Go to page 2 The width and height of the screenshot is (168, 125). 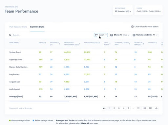point(114,108)
